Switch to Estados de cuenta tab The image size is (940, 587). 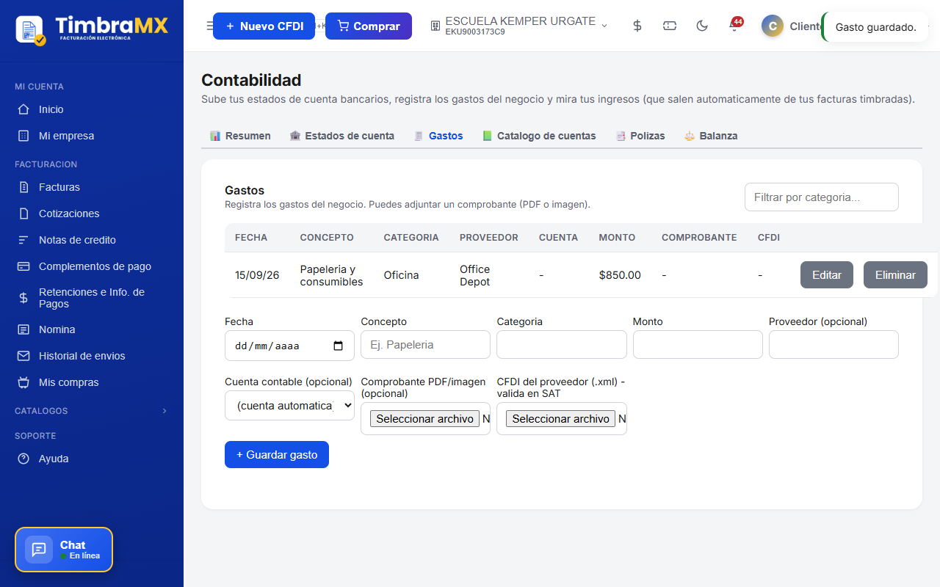tap(341, 136)
